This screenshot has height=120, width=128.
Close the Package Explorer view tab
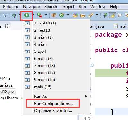[7, 26]
